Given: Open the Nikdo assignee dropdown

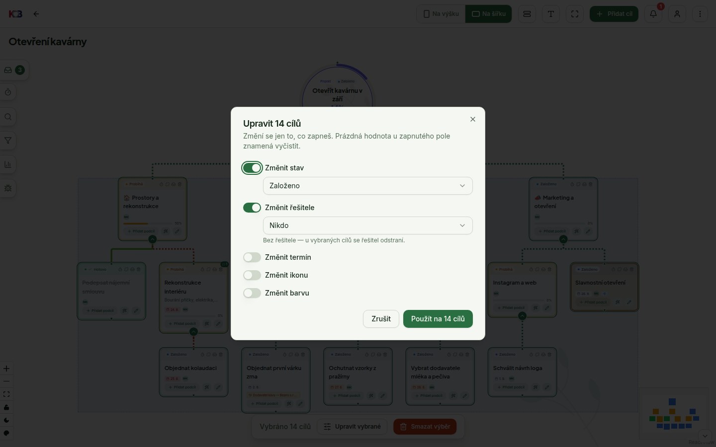Looking at the screenshot, I should [x=367, y=225].
